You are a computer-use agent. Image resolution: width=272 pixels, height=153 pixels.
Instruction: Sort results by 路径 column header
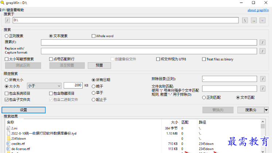[229, 122]
